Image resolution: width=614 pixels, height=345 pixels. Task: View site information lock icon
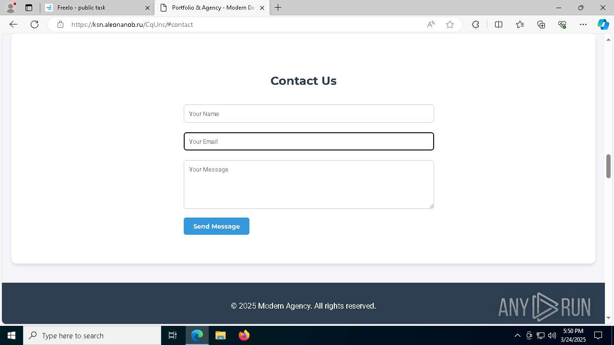pos(60,24)
